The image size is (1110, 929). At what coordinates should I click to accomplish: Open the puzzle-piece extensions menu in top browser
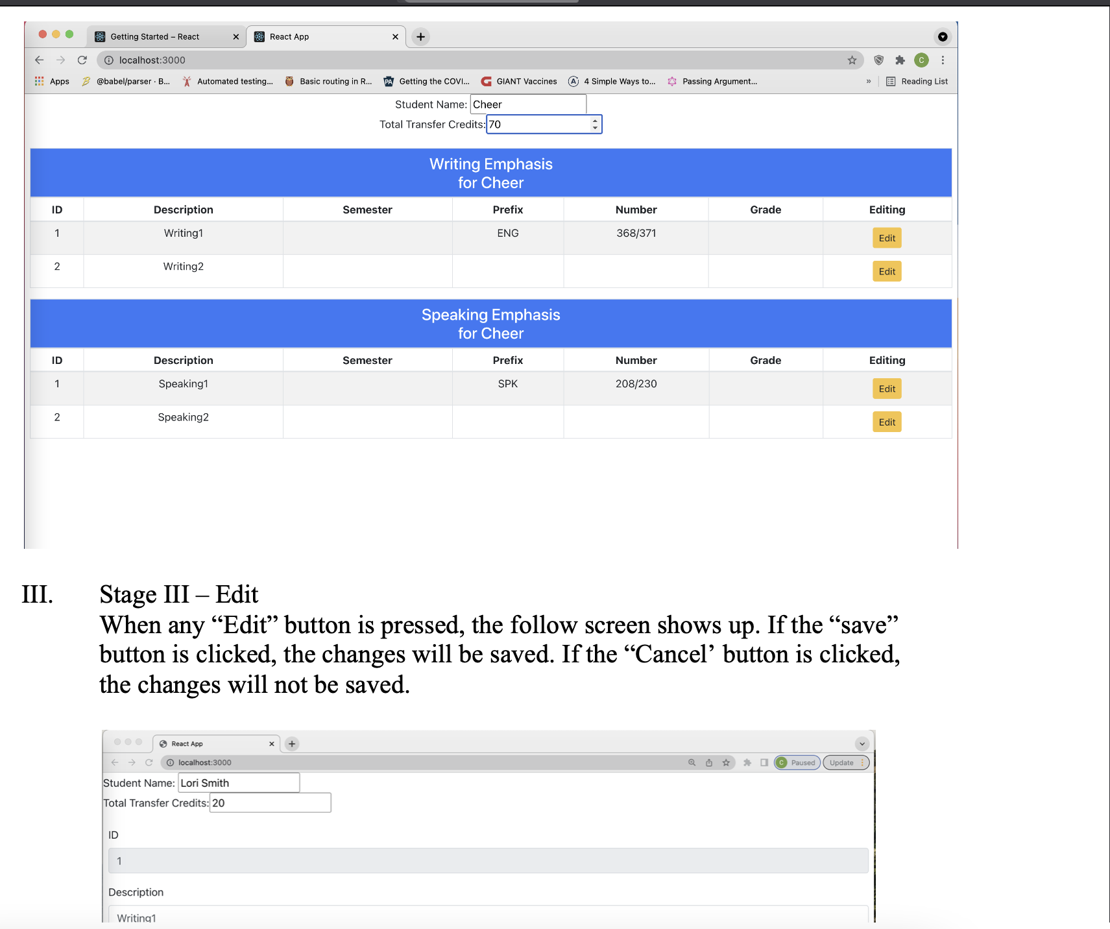[x=900, y=60]
